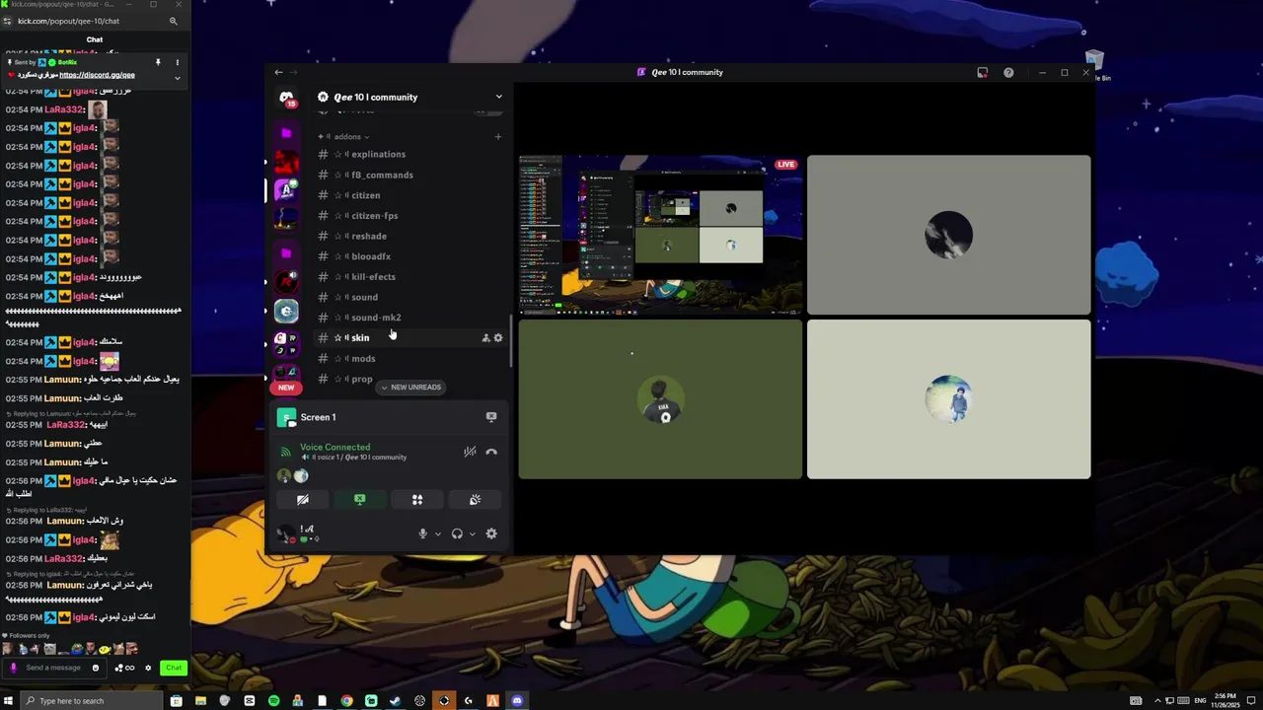Jump to New Unreads pill
The width and height of the screenshot is (1263, 710).
click(x=410, y=388)
